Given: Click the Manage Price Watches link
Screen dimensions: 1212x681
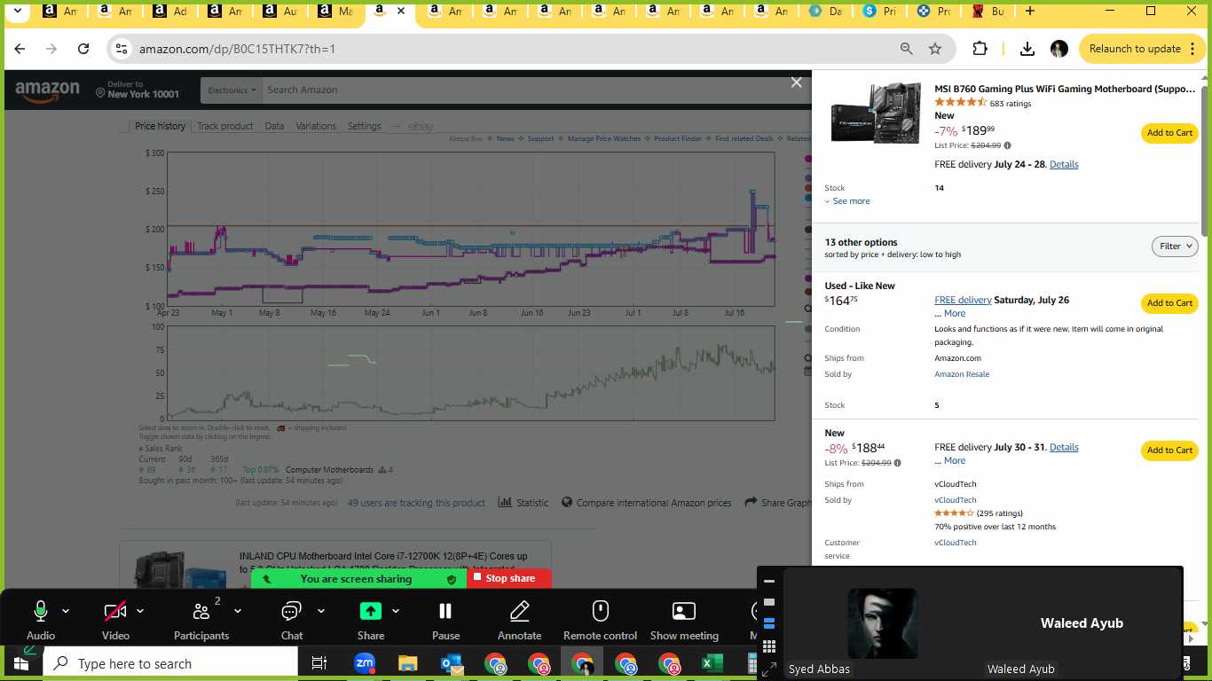Looking at the screenshot, I should tap(603, 138).
